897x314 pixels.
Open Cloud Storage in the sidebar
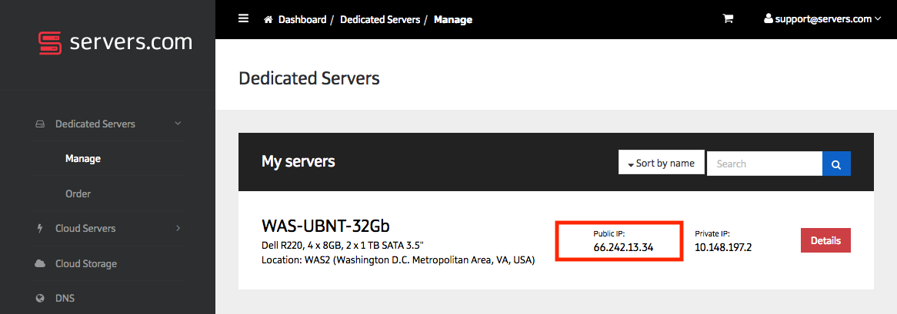86,264
